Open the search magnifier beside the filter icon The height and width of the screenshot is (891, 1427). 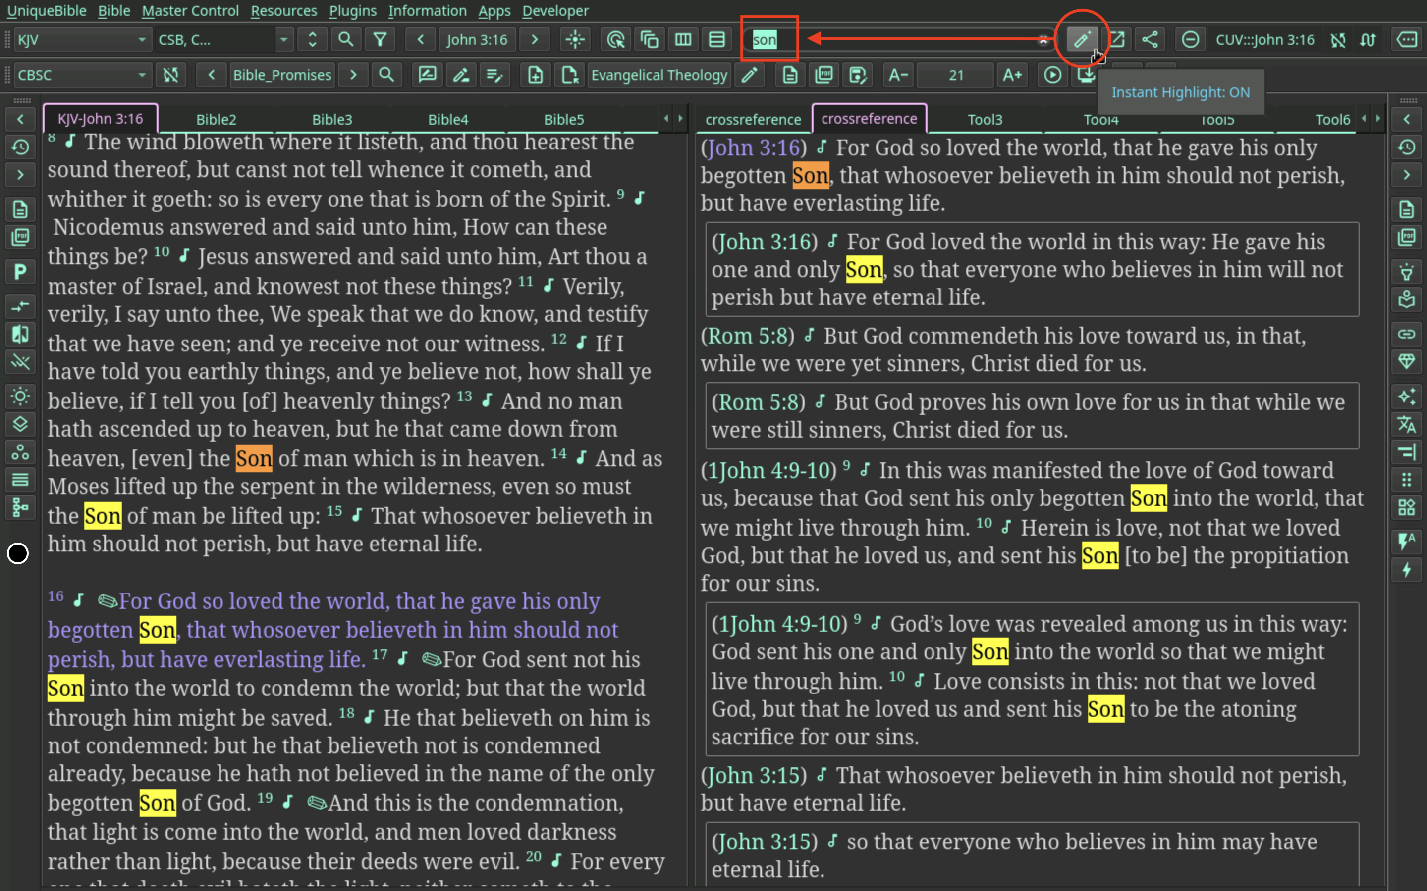(345, 40)
